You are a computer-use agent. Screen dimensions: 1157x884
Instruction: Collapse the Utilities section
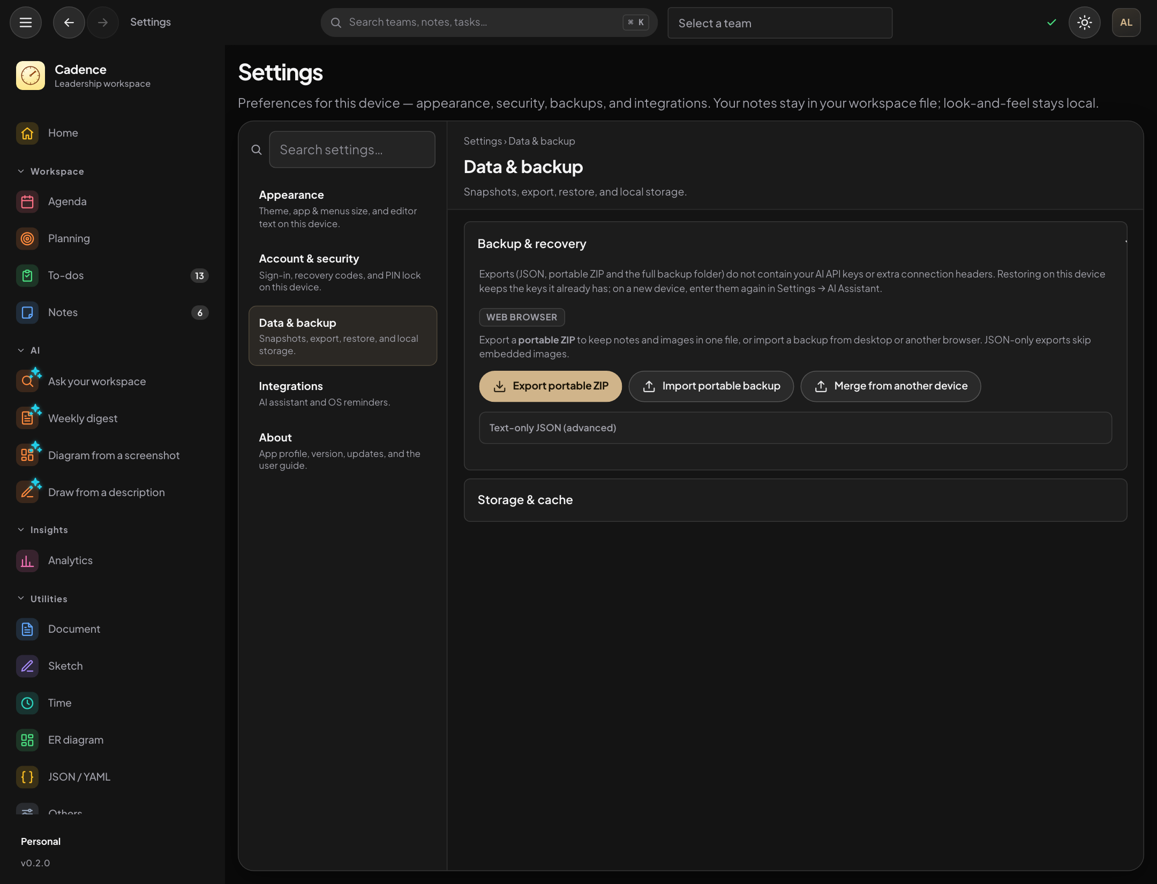point(42,599)
